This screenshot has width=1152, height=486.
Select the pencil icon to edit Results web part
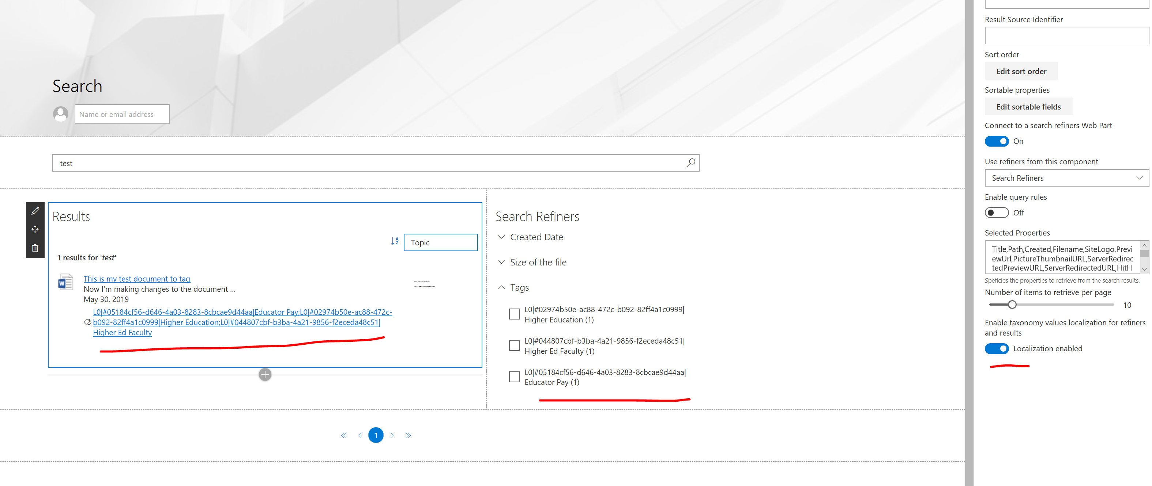click(35, 210)
